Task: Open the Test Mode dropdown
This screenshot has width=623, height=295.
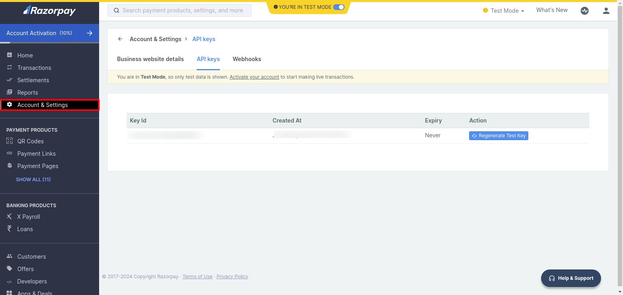Action: click(x=504, y=11)
